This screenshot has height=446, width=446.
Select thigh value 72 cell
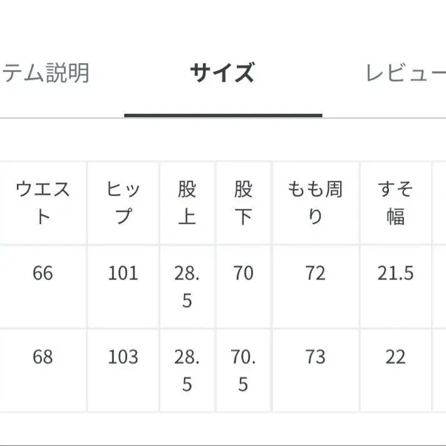tap(315, 274)
